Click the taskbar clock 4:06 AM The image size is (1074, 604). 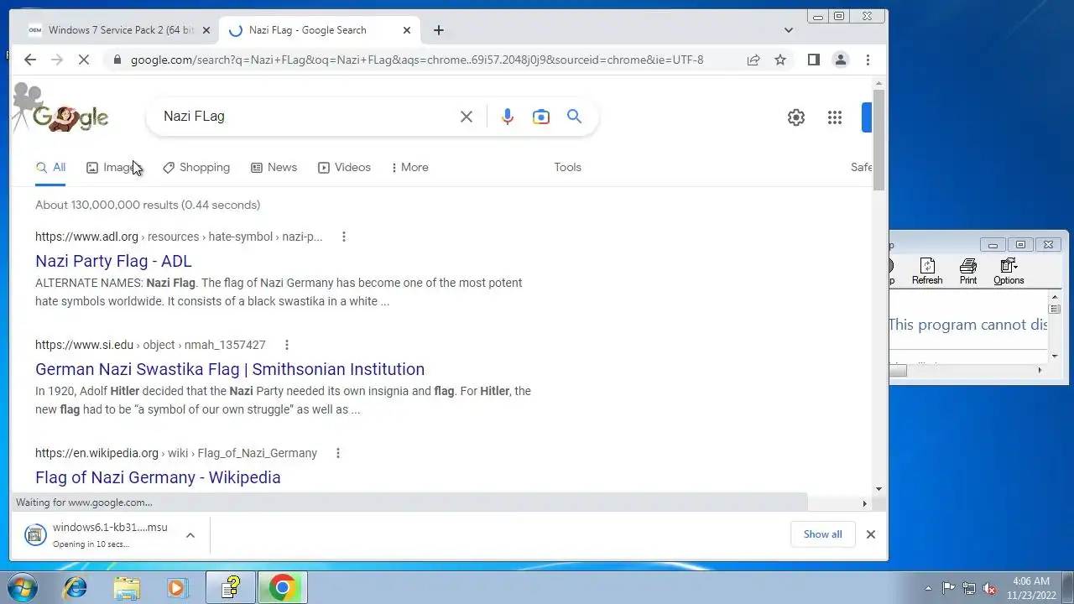pyautogui.click(x=1031, y=588)
